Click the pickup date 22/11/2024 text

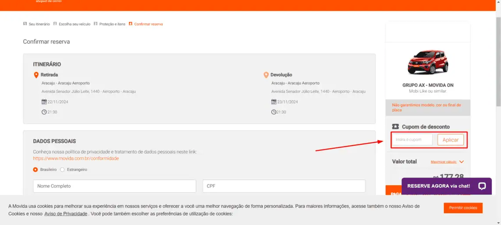(x=58, y=102)
